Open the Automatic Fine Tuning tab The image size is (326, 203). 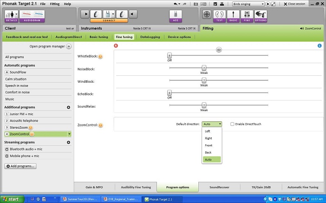click(x=303, y=187)
